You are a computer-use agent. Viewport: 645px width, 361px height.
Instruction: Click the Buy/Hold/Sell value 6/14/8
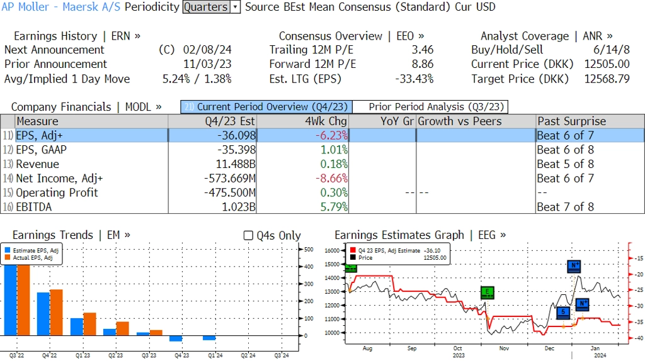click(612, 50)
